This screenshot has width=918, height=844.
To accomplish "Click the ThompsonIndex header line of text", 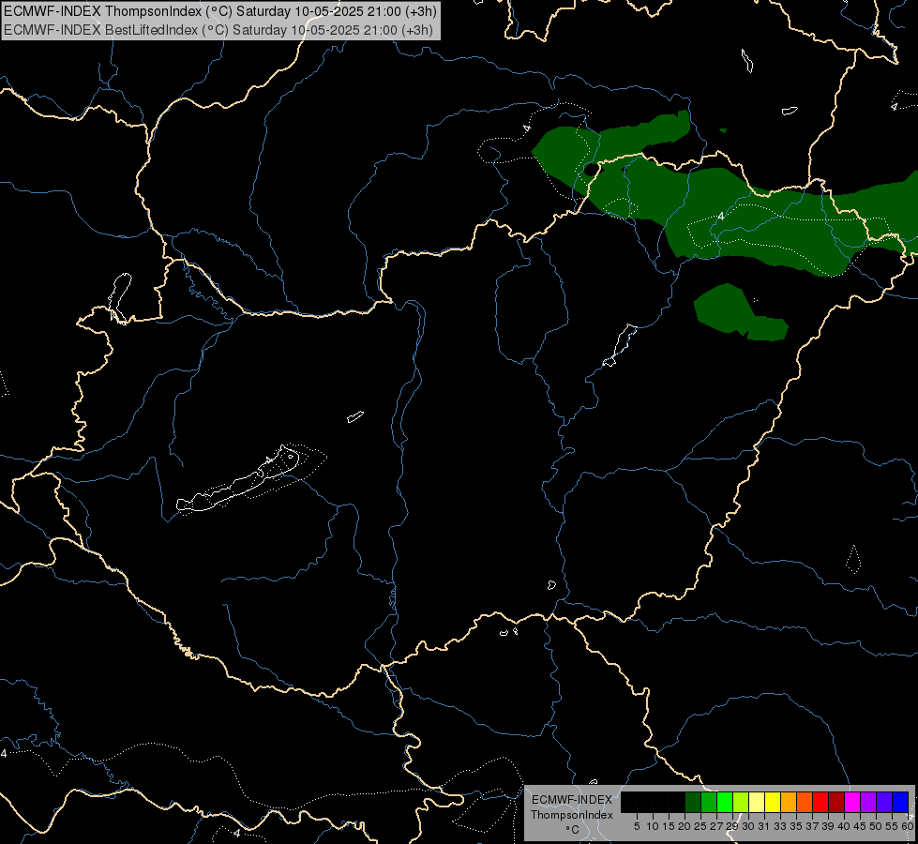I will pyautogui.click(x=219, y=11).
